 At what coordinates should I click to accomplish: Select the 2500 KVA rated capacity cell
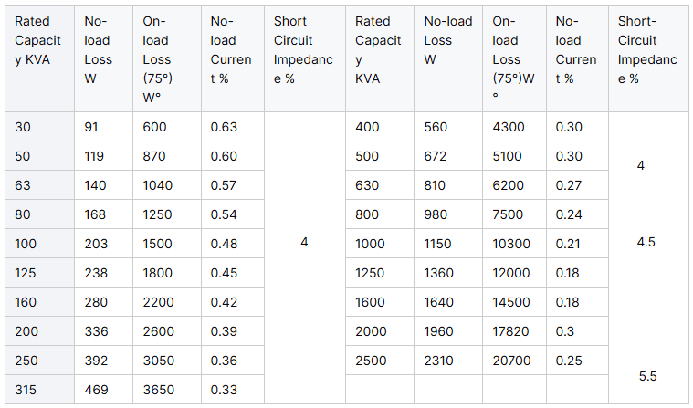(x=371, y=361)
